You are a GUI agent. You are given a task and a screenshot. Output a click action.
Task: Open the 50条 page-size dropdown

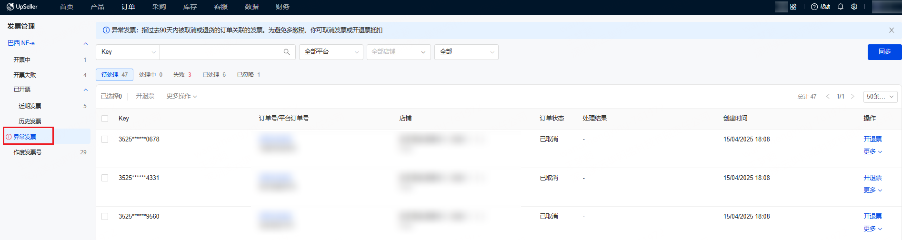(x=880, y=96)
